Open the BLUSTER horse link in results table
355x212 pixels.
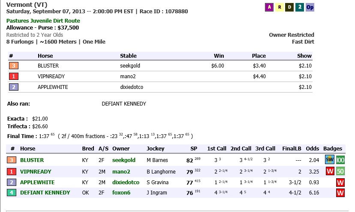[x=32, y=160]
